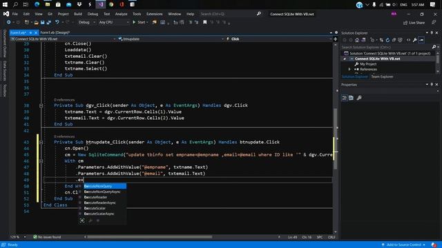Click the Solution Explorer search magnifier icon

tap(434, 47)
